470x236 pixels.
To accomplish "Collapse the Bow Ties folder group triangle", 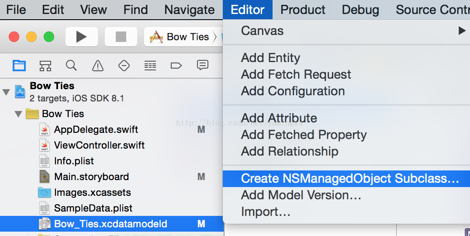I will [18, 114].
